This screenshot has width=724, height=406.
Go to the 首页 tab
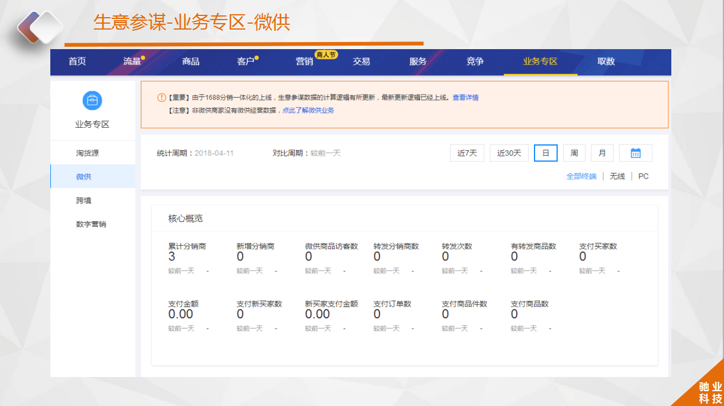(78, 62)
